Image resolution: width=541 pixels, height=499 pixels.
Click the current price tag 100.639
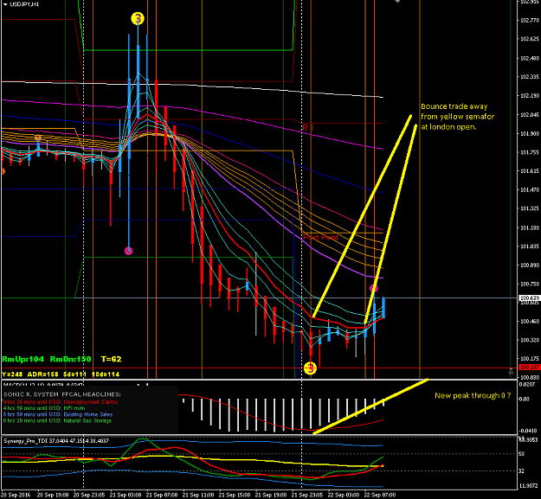pyautogui.click(x=529, y=298)
